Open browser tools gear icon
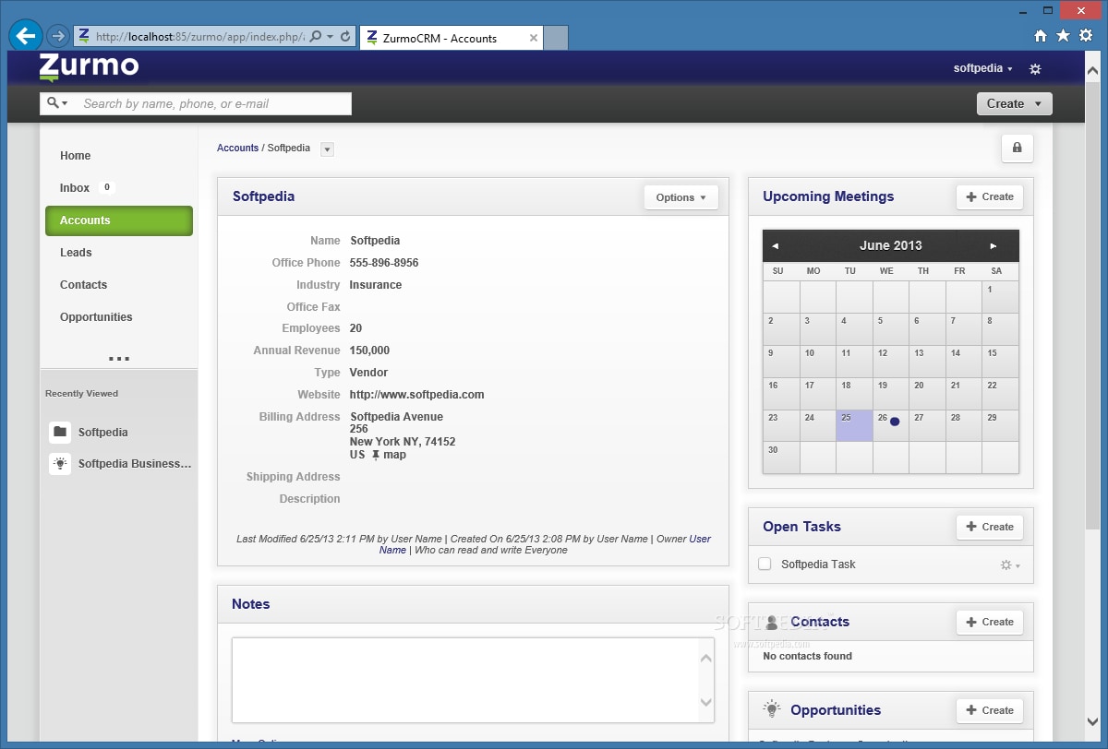The image size is (1108, 749). click(x=1086, y=36)
